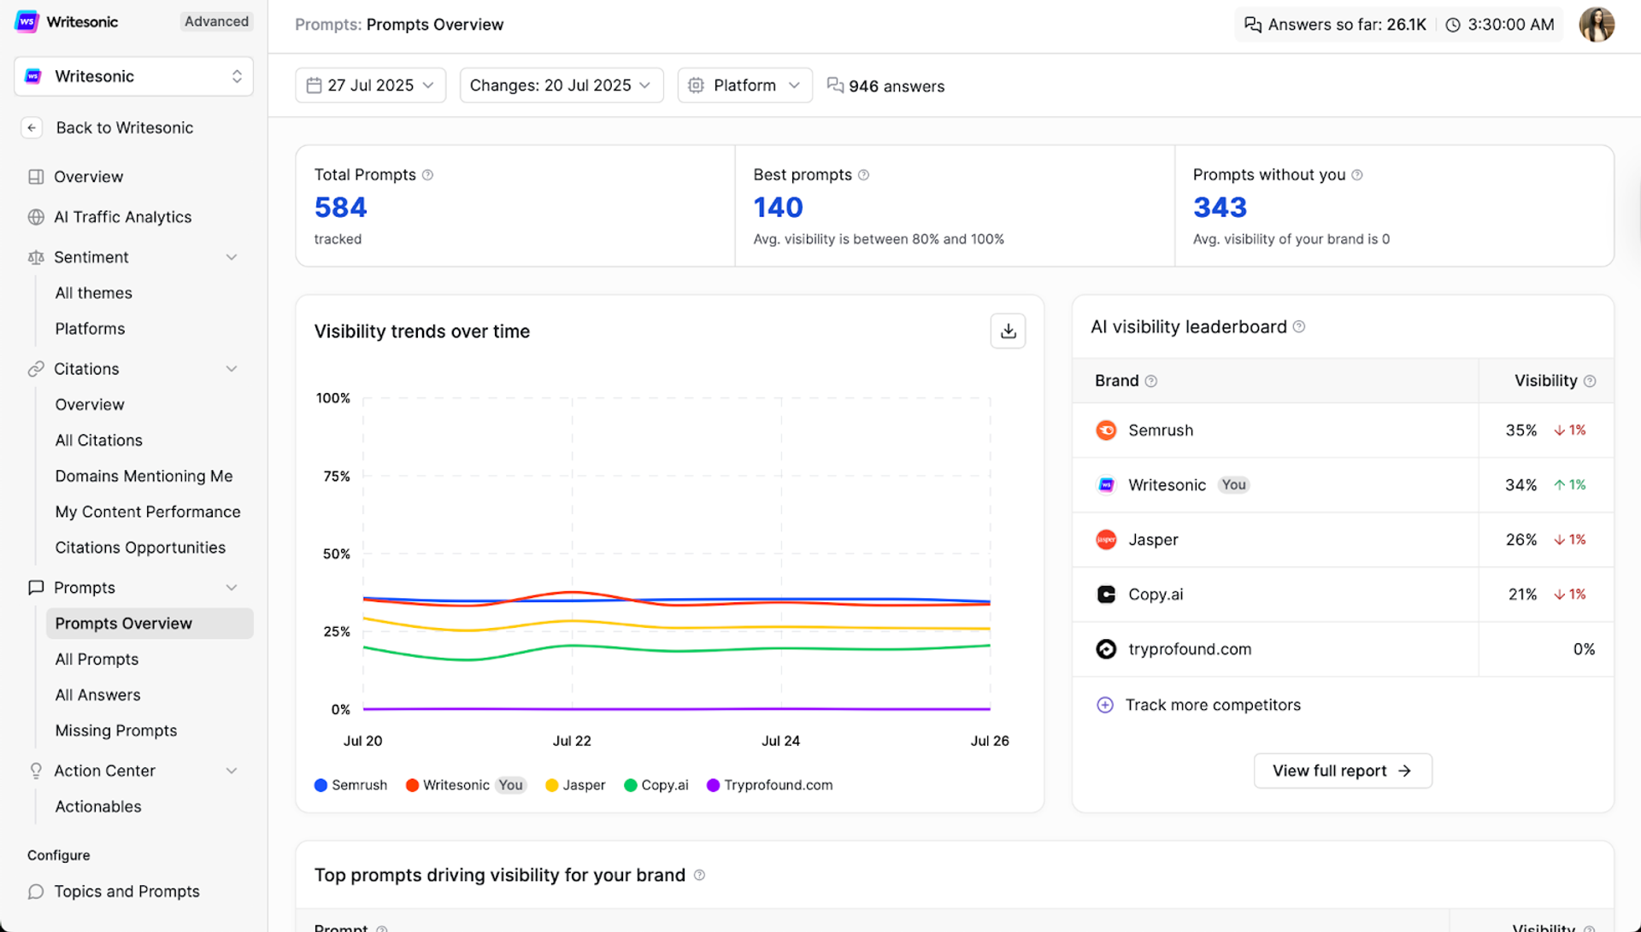1641x932 pixels.
Task: Click the back arrow icon beside Back to Writesonic
Action: 32,128
